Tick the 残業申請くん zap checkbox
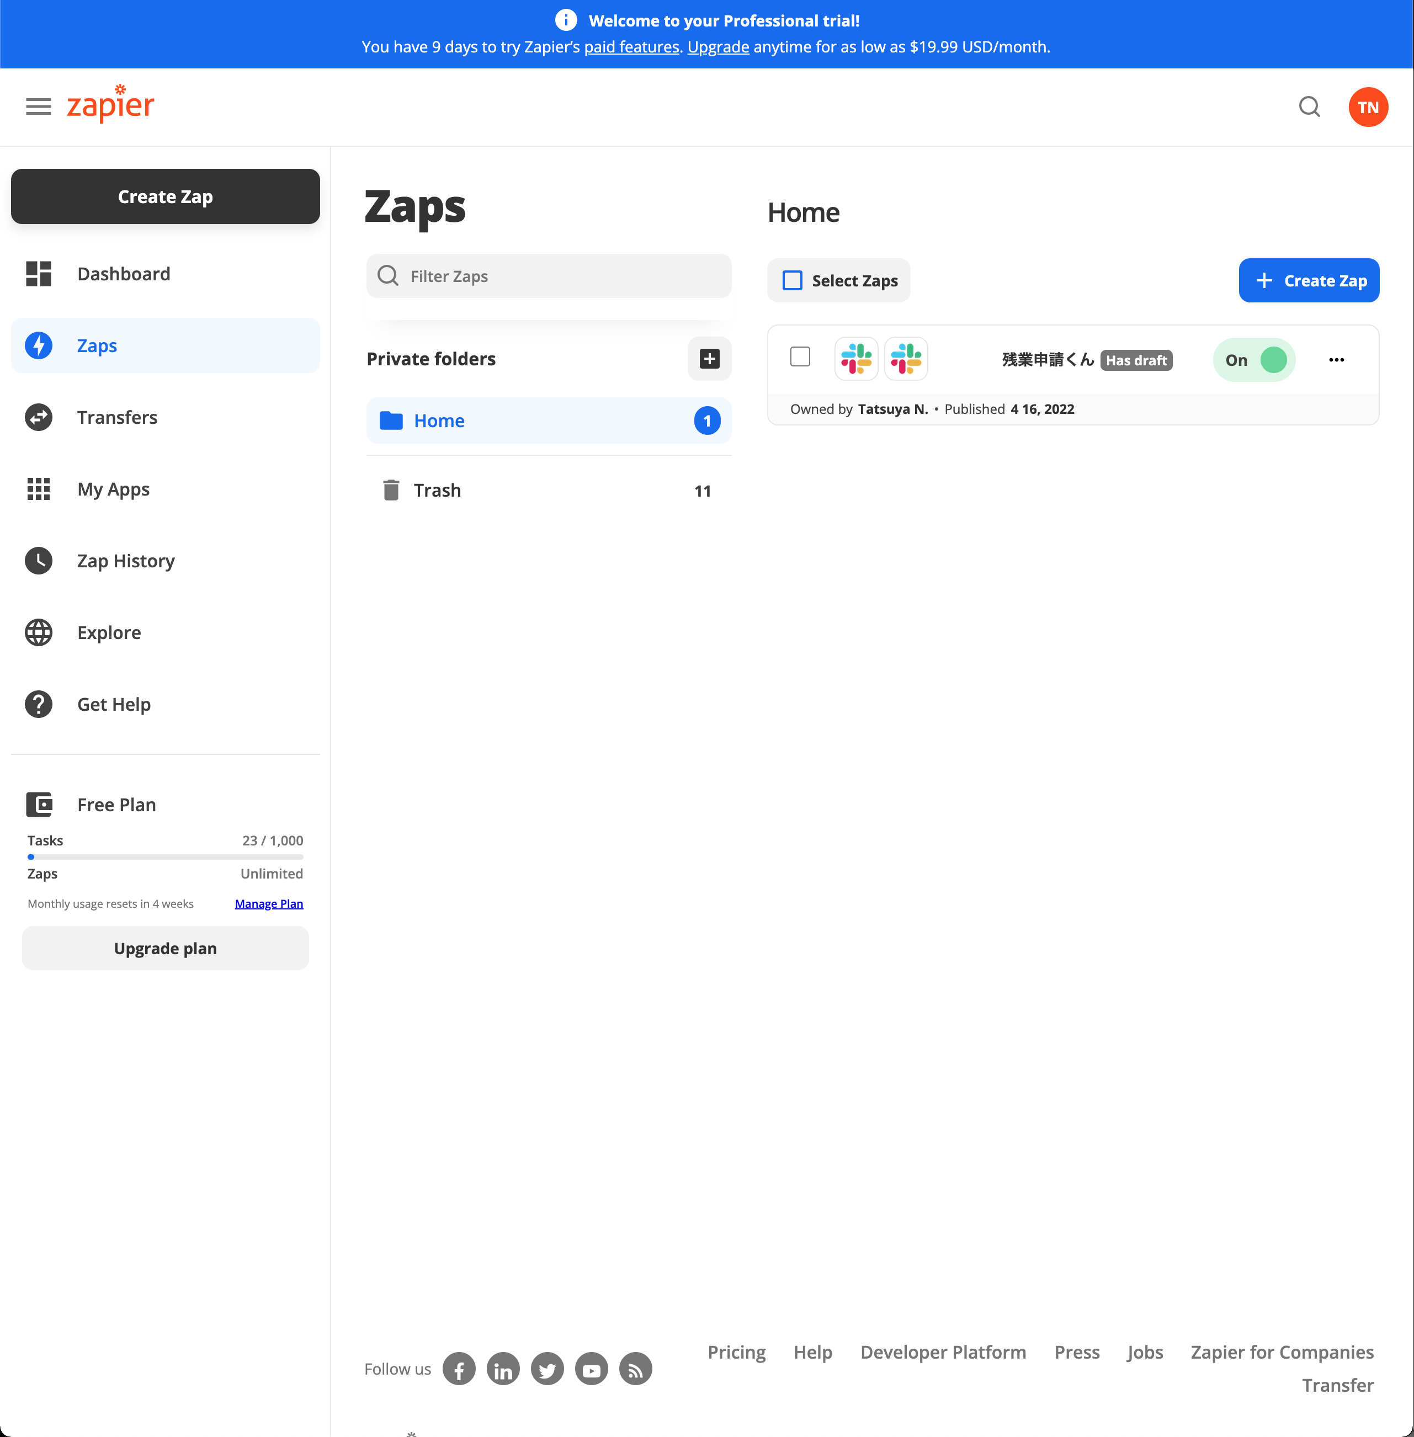The height and width of the screenshot is (1437, 1414). coord(800,357)
